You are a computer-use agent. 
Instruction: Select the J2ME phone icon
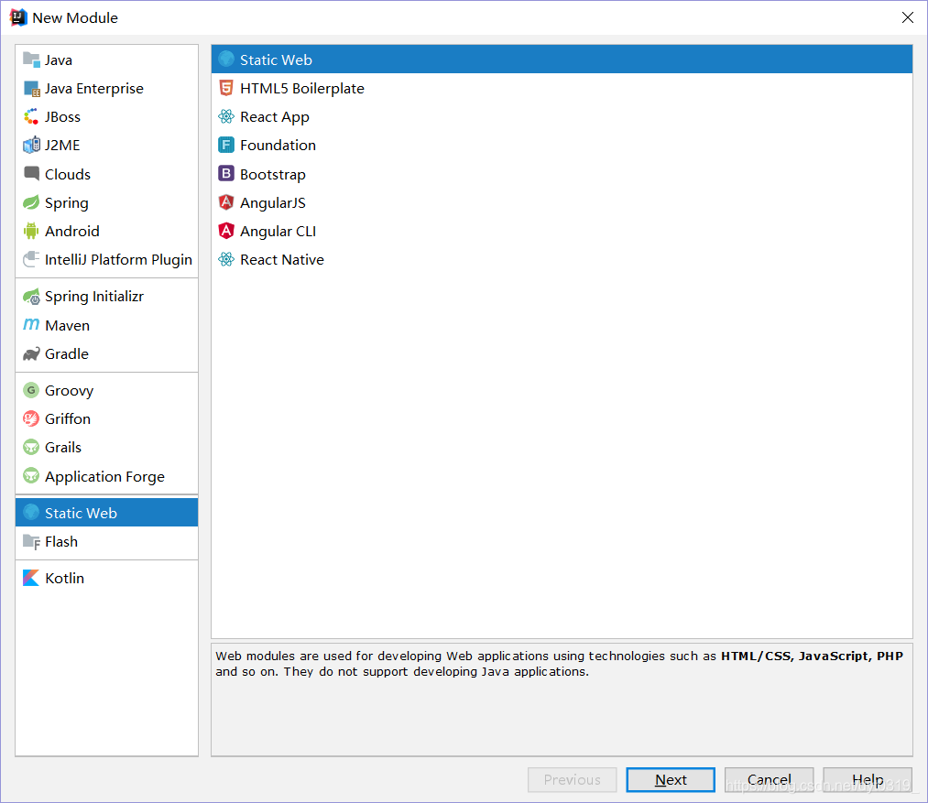pos(31,145)
